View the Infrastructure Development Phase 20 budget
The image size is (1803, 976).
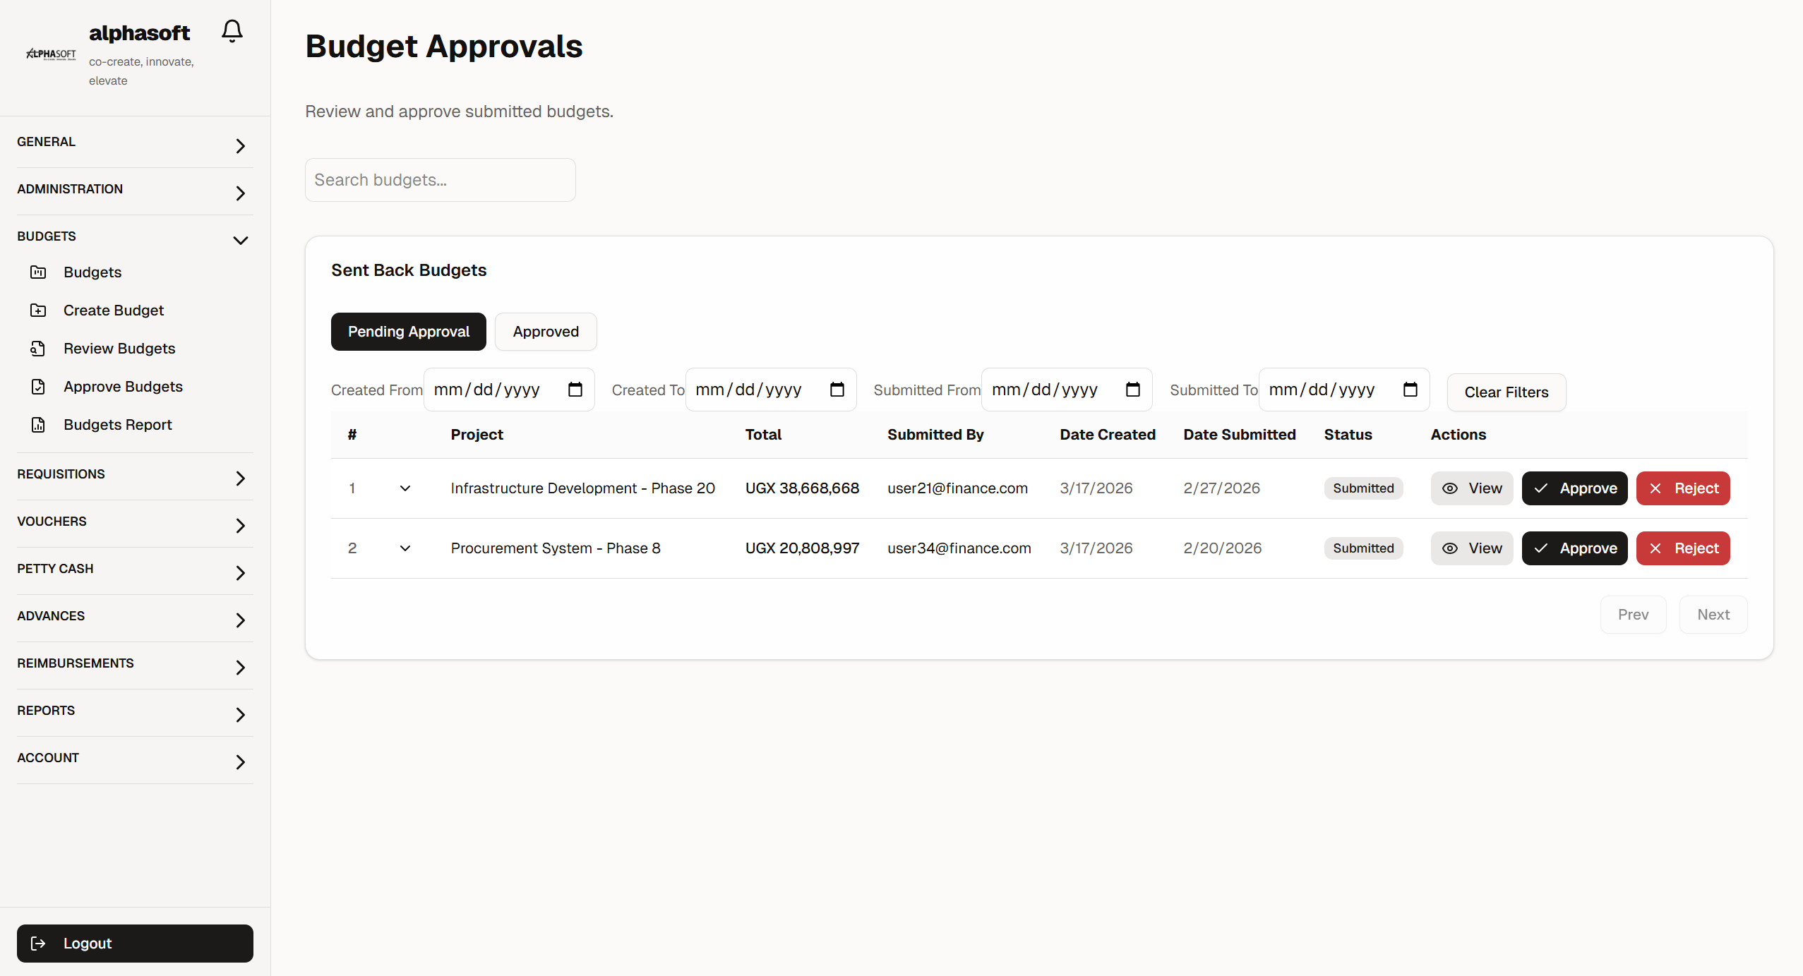coord(1471,488)
